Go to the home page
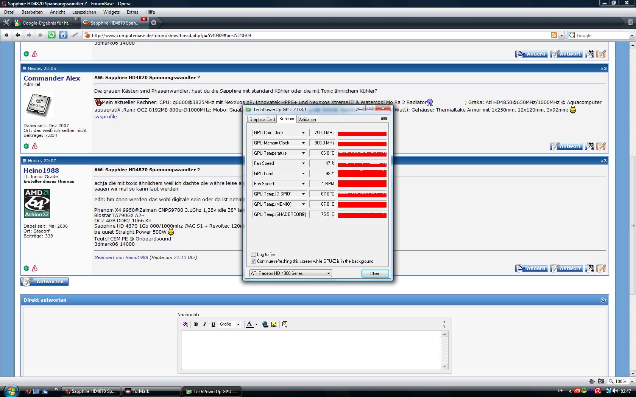Image resolution: width=636 pixels, height=397 pixels. tap(63, 35)
